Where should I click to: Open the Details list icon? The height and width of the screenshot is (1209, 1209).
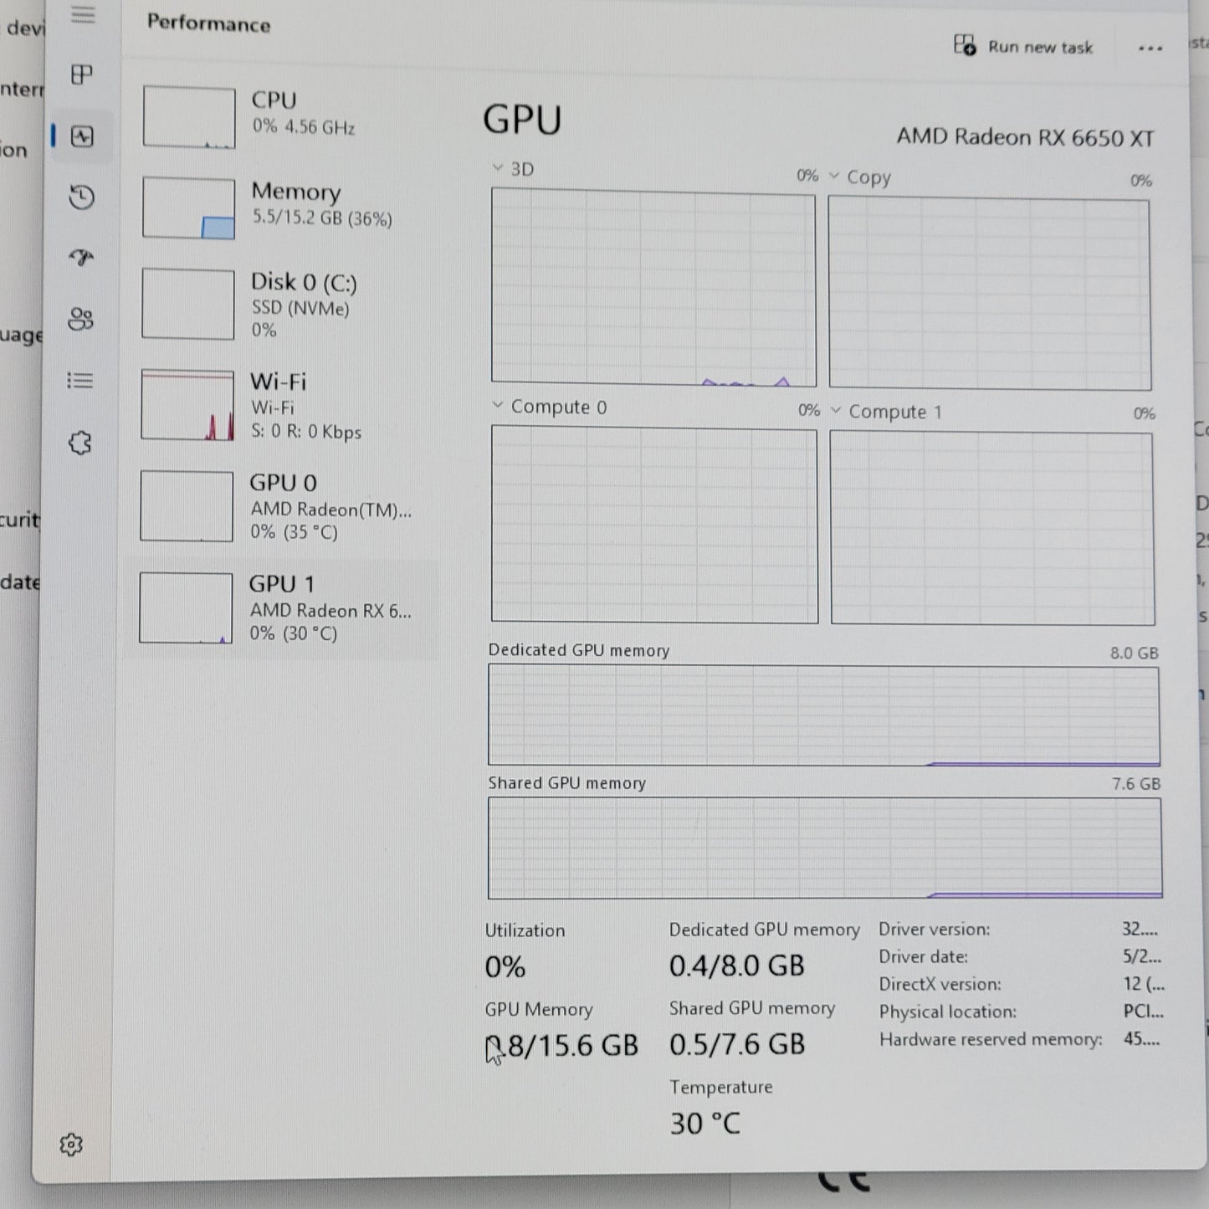[x=80, y=381]
